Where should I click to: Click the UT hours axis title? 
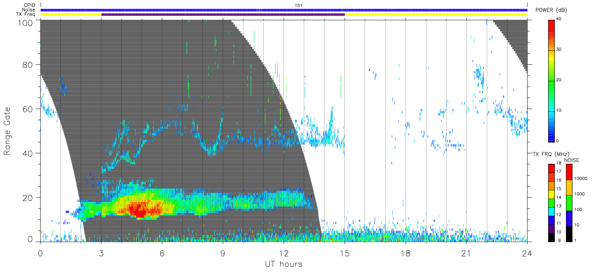(x=283, y=264)
